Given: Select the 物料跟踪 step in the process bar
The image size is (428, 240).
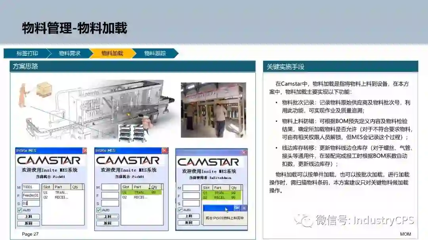Looking at the screenshot, I should [x=155, y=53].
